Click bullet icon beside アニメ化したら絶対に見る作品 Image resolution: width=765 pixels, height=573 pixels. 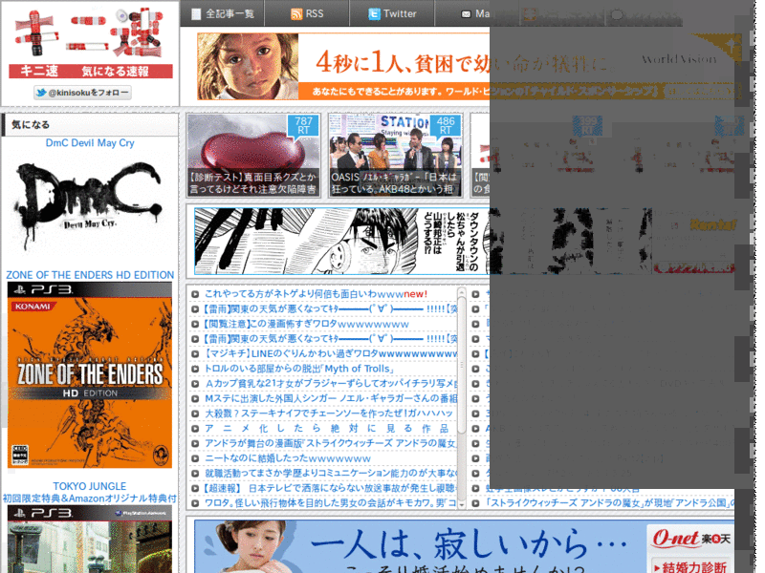195,429
